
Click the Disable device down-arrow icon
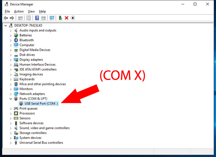click(x=73, y=18)
